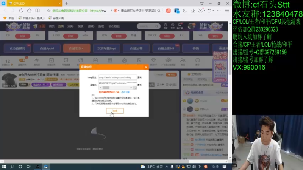Copy the rtmp address in dialog
The image size is (303, 170).
[139, 77]
